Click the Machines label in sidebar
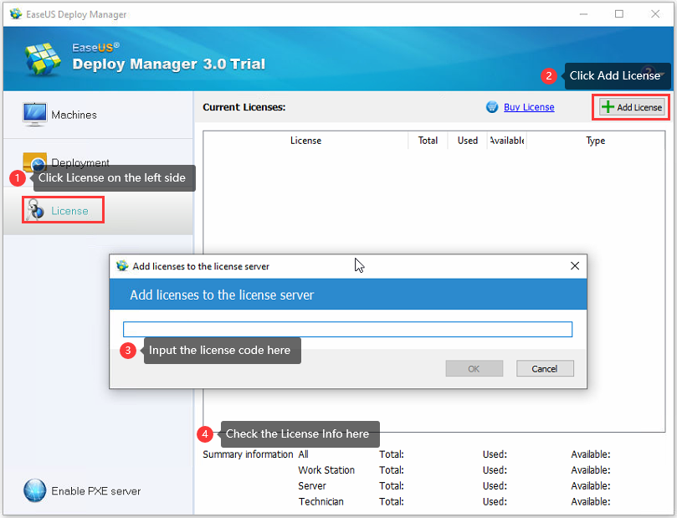 pyautogui.click(x=74, y=115)
